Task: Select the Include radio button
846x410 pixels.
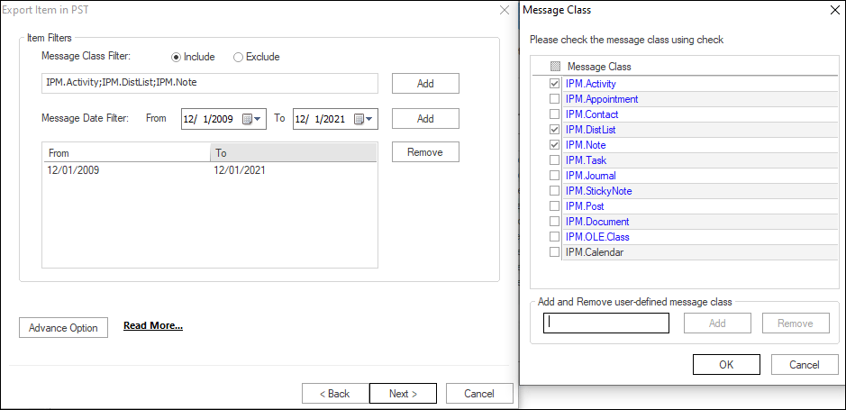Action: (x=177, y=57)
